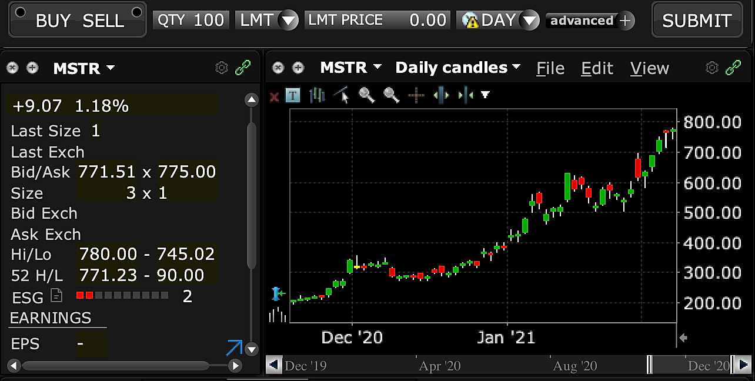Viewport: 755px width, 381px height.
Task: Open the chart Edit menu
Action: tap(597, 69)
